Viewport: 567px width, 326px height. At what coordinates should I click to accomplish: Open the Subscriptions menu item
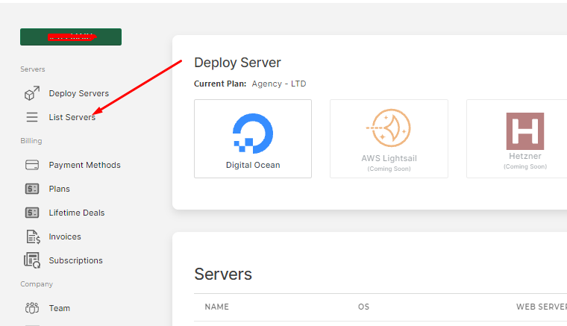[75, 260]
